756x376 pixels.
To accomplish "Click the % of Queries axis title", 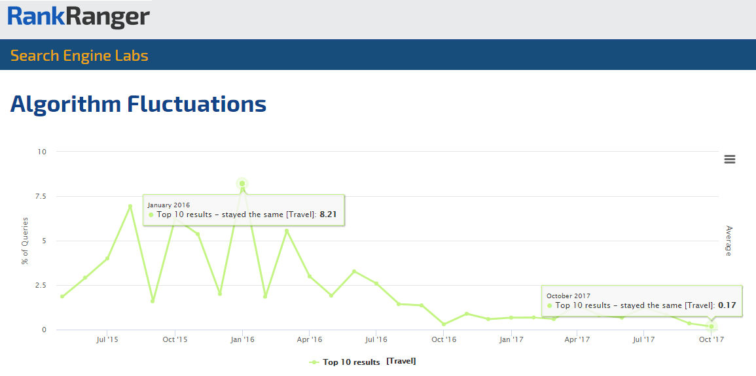I will 26,241.
